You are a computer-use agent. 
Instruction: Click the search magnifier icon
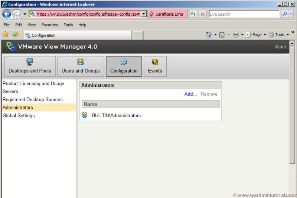click(x=284, y=14)
